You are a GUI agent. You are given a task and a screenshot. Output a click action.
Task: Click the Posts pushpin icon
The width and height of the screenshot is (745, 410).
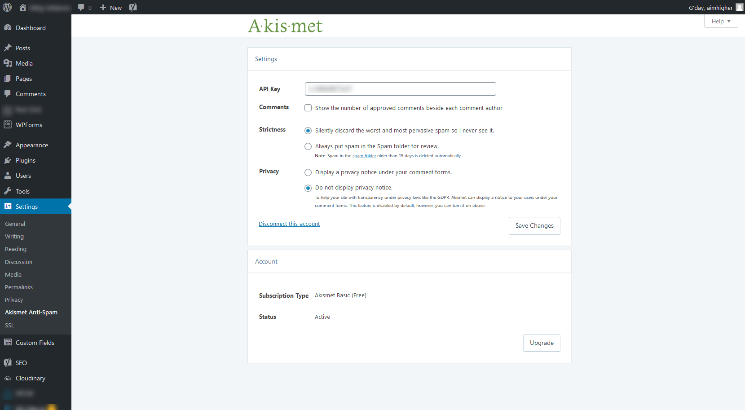tap(8, 48)
